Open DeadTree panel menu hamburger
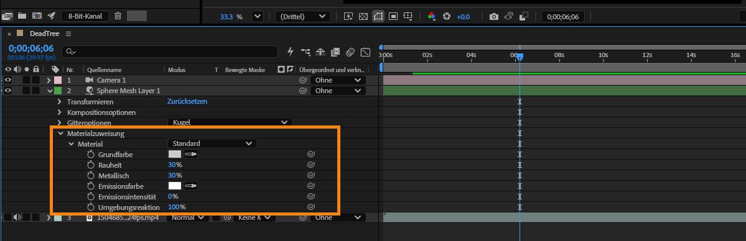Screen dimensions: 746x241 pos(68,34)
